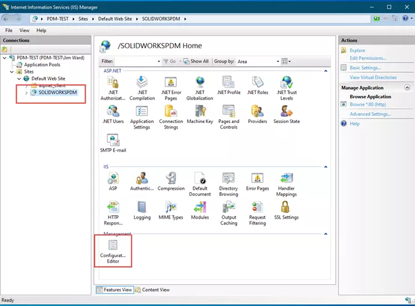Open the Filter dropdown arrow

(159, 61)
